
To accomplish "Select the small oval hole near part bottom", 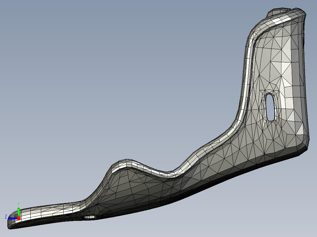I will pyautogui.click(x=90, y=217).
